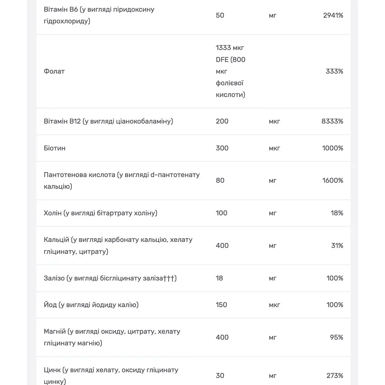Screen dimensions: 385x385
Task: Click the Фолат row label
Action: point(54,71)
